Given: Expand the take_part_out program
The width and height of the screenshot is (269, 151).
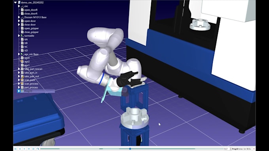Looking at the screenshot, I should click(19, 76).
